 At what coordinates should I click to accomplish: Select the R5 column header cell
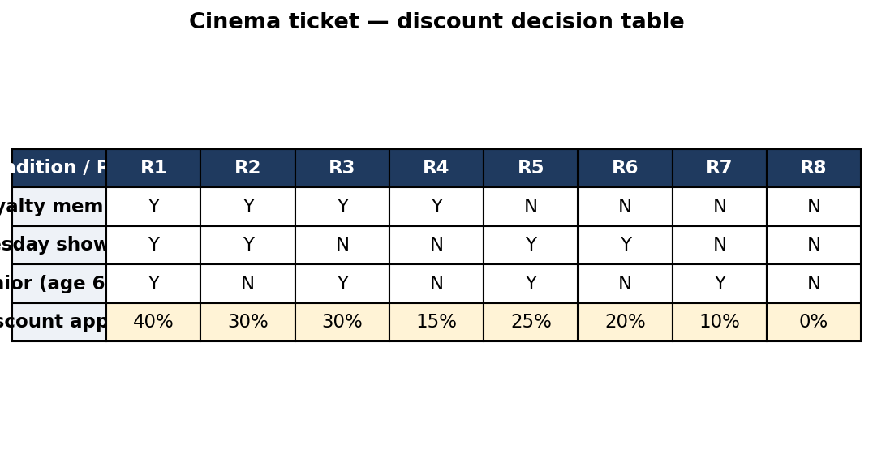[531, 168]
